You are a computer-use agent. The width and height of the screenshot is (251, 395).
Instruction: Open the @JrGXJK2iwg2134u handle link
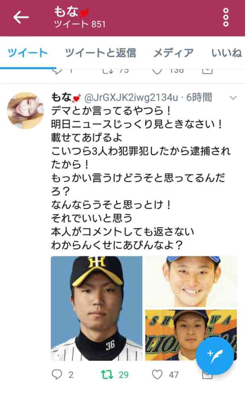131,97
